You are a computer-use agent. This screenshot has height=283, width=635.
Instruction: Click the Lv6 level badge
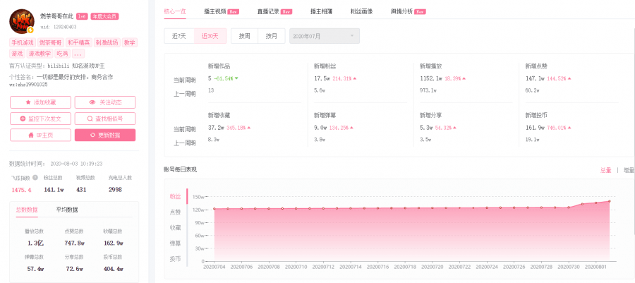point(82,16)
